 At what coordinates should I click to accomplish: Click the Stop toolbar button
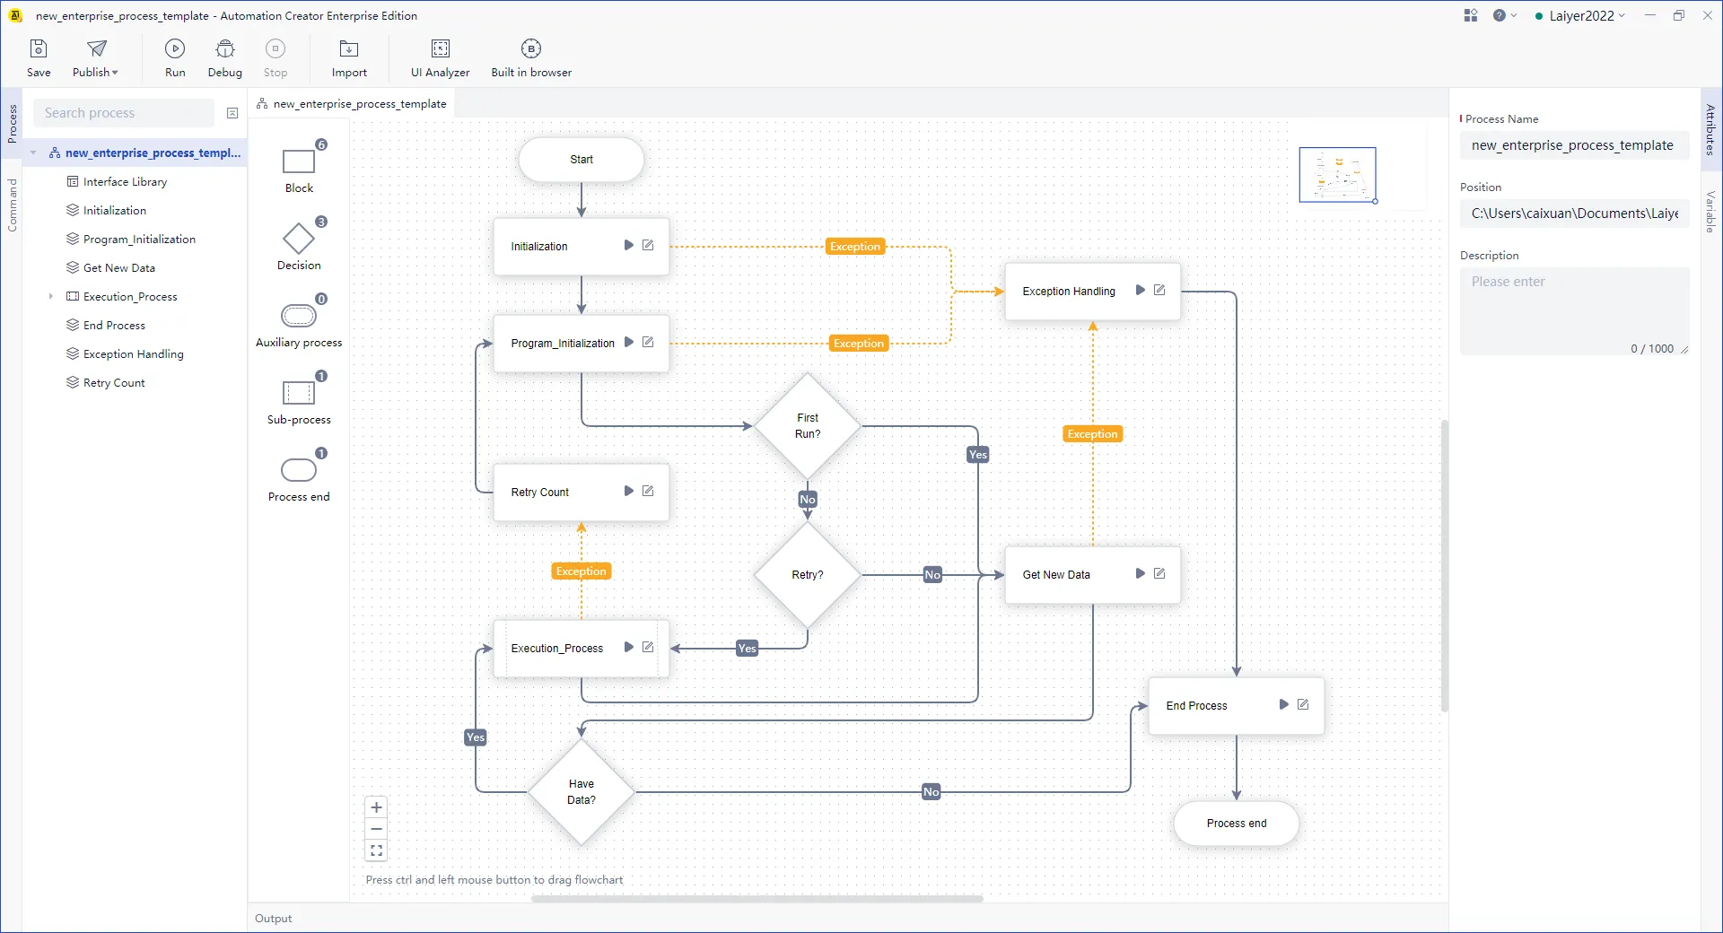[276, 58]
